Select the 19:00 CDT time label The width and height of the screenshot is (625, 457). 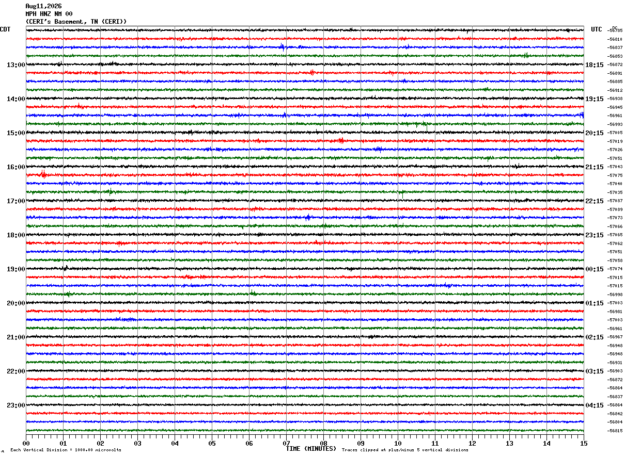pyautogui.click(x=16, y=269)
